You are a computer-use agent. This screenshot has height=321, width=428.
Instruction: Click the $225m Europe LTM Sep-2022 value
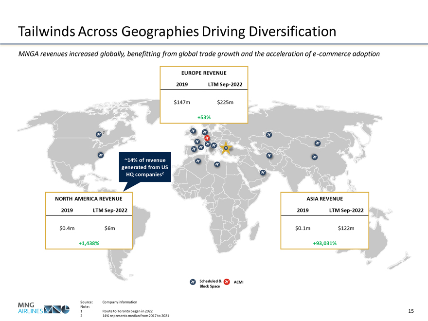click(x=225, y=102)
